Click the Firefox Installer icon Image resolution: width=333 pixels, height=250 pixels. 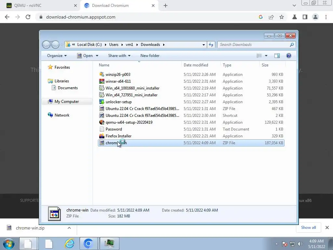coord(102,136)
